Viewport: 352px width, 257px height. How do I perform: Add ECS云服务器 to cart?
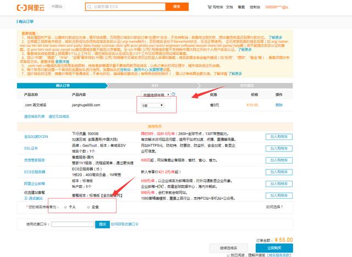pyautogui.click(x=279, y=172)
